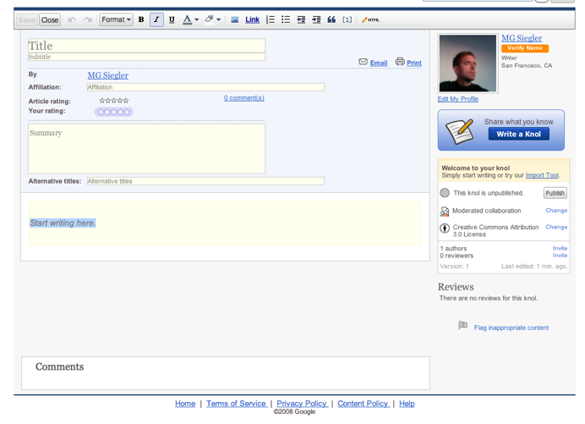585x424 pixels.
Task: Toggle bold formatting in the toolbar
Action: click(x=141, y=19)
